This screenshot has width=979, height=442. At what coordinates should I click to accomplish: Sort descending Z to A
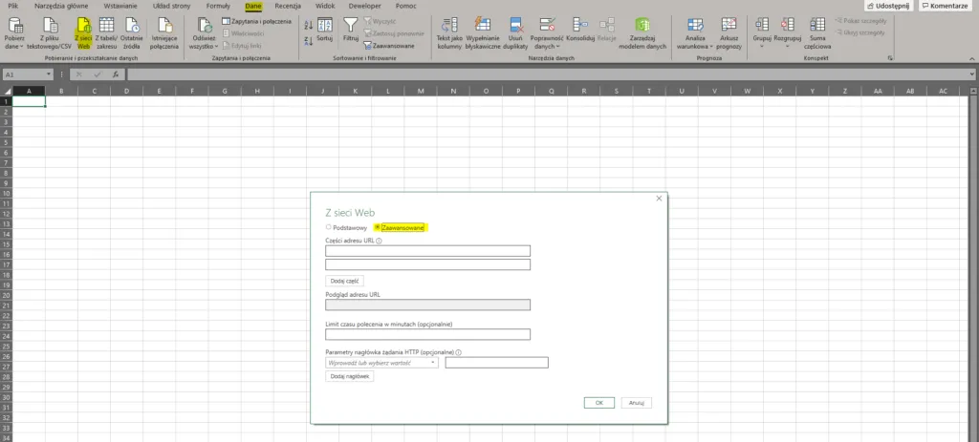click(309, 41)
